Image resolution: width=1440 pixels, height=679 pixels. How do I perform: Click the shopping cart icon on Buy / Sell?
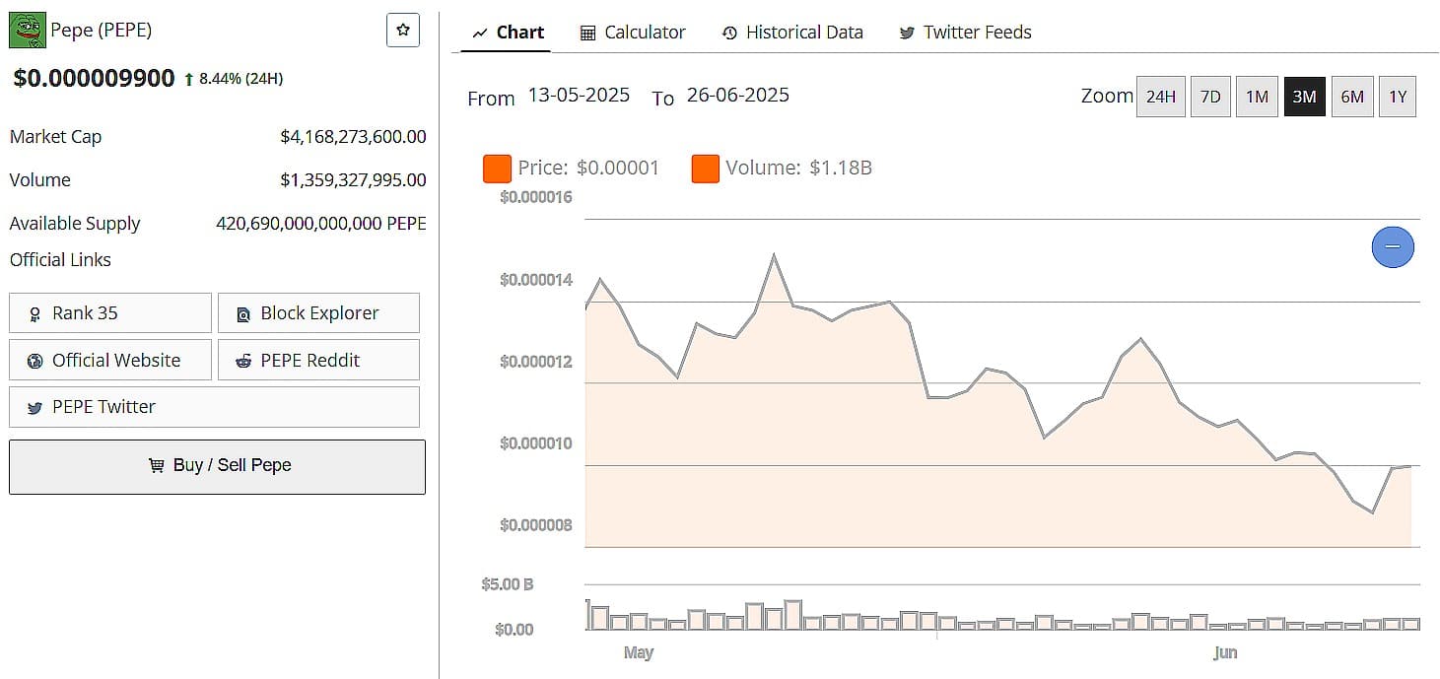(x=157, y=465)
